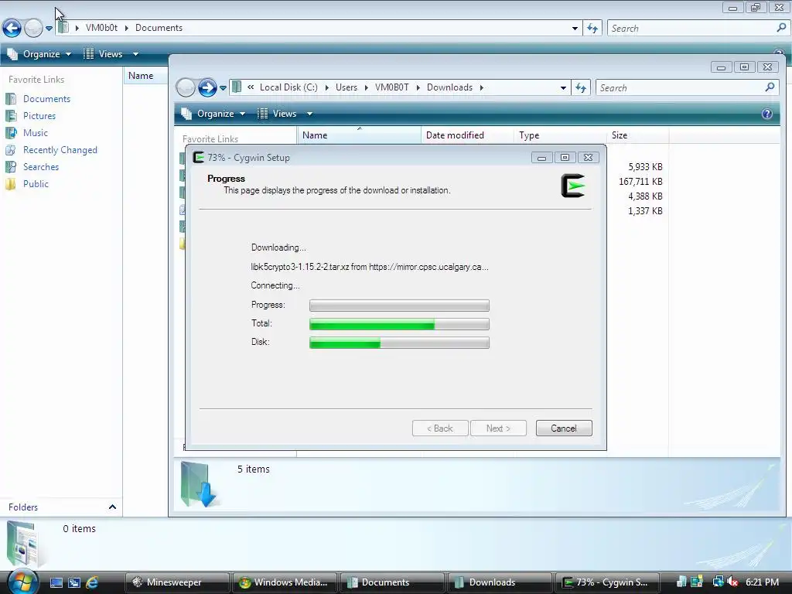This screenshot has width=792, height=594.
Task: Click the Music favorite link
Action: click(36, 133)
